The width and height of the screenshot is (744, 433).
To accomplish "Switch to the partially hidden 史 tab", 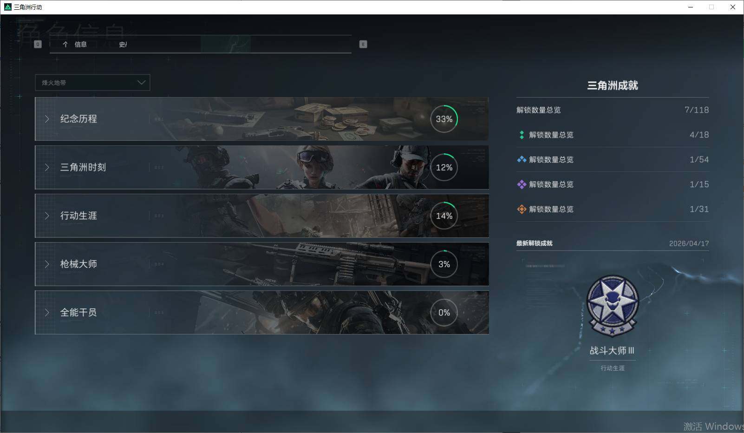I will pos(123,44).
